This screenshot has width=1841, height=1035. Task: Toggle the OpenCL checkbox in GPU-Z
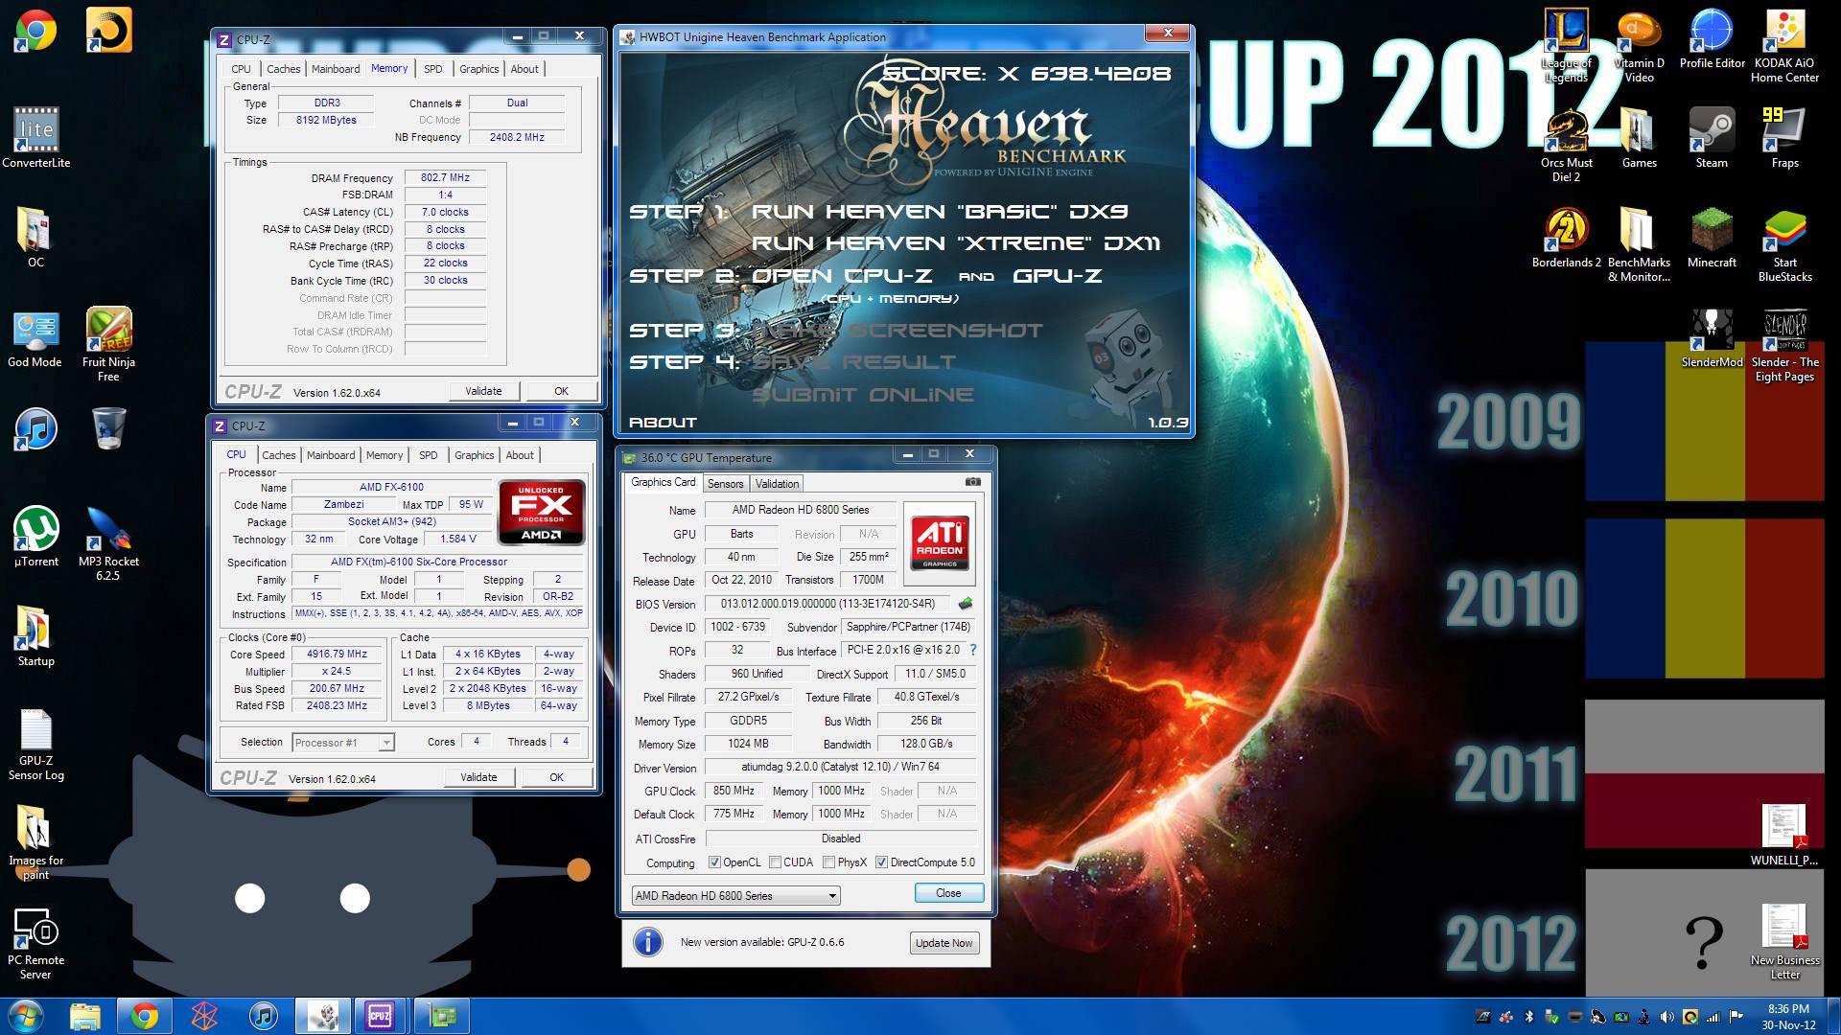click(x=714, y=862)
